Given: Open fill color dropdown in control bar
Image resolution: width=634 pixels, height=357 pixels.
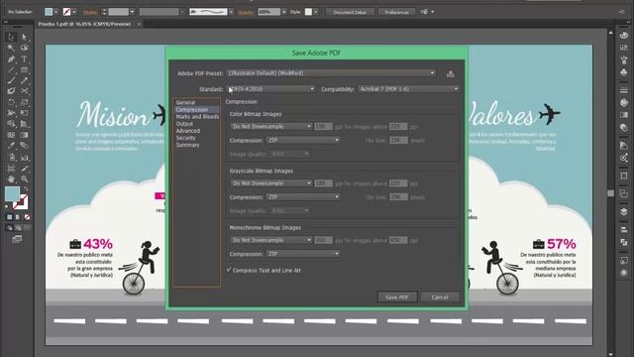Looking at the screenshot, I should click(x=56, y=12).
